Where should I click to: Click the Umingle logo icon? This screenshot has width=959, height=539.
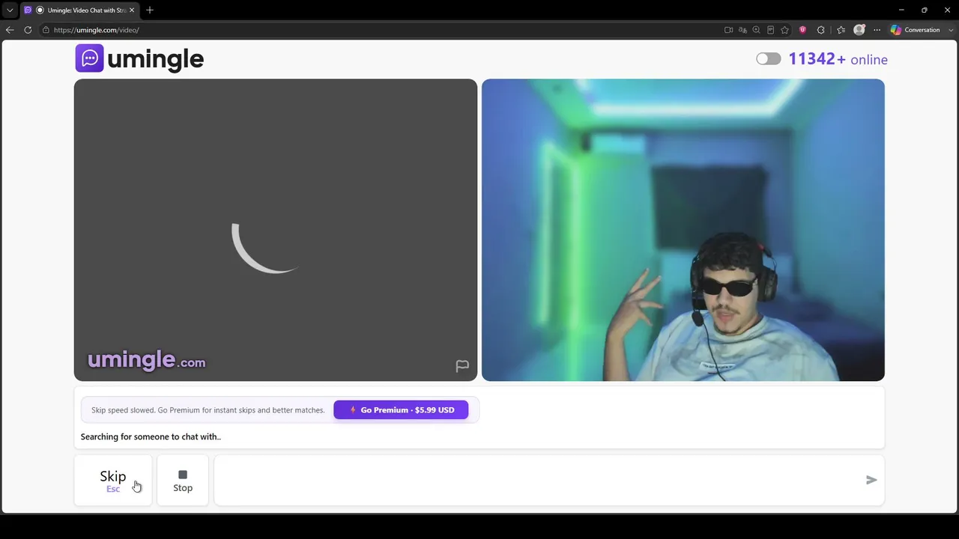(89, 58)
